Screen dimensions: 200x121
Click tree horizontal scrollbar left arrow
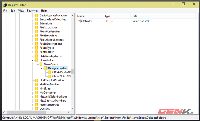[4, 112]
